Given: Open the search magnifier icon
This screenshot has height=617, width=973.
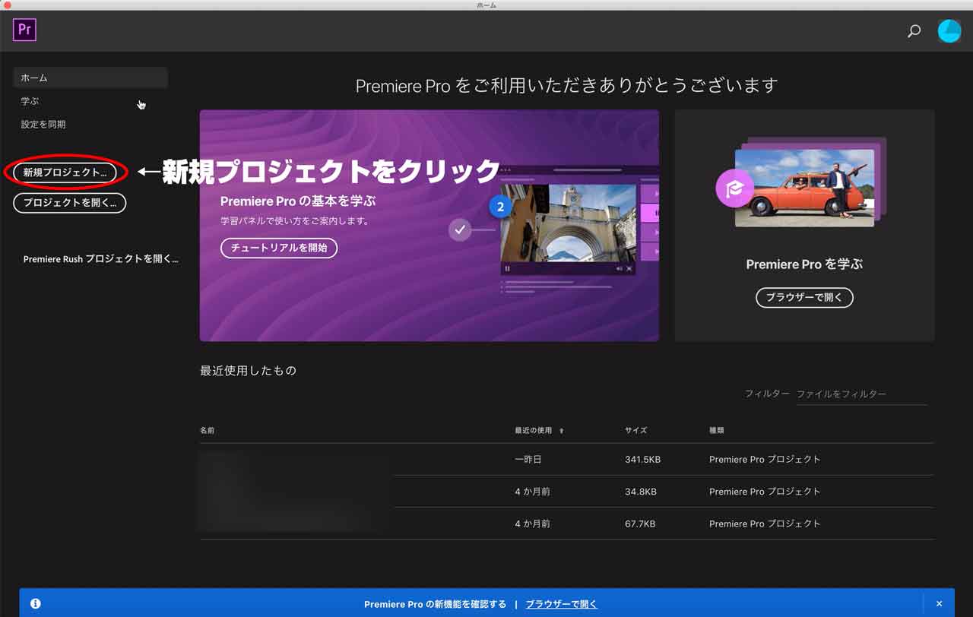Looking at the screenshot, I should [914, 31].
